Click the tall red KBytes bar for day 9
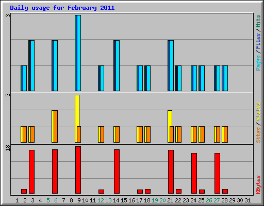Image resolution: width=264 pixels, height=206 pixels. pyautogui.click(x=78, y=170)
